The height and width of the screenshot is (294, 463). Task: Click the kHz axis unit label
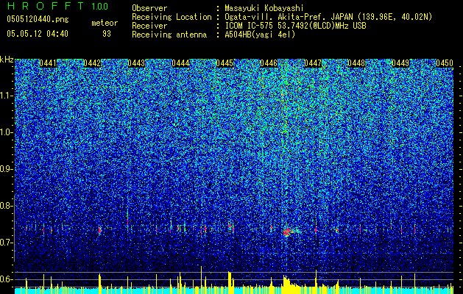pos(7,60)
